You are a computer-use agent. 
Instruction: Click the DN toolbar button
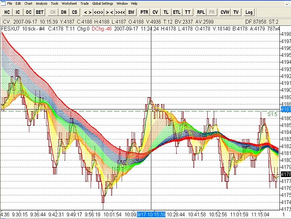pos(64,12)
